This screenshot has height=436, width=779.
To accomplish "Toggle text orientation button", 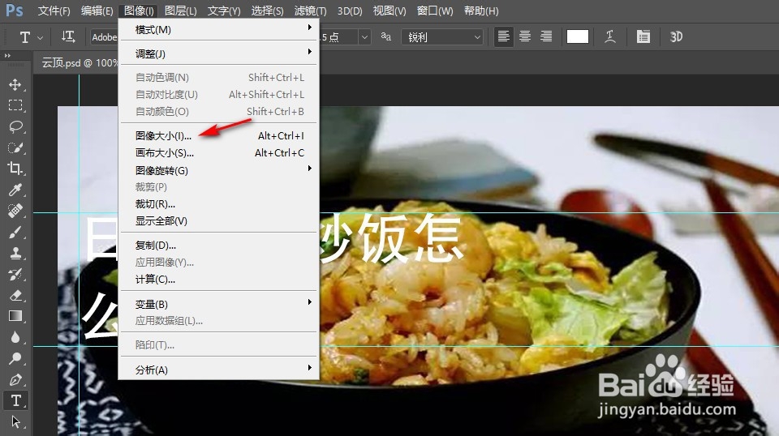I will 68,36.
